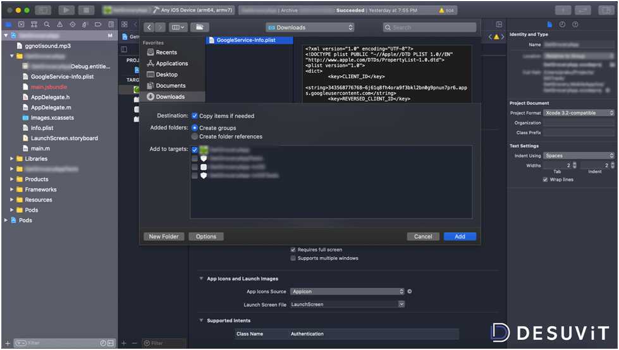Expand the Frameworks folder

11,190
